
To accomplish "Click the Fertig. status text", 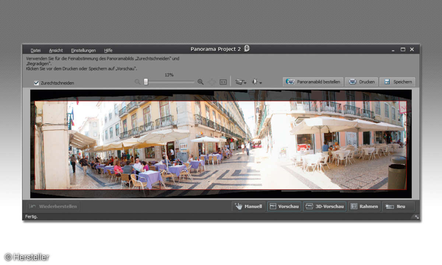I will coord(31,217).
